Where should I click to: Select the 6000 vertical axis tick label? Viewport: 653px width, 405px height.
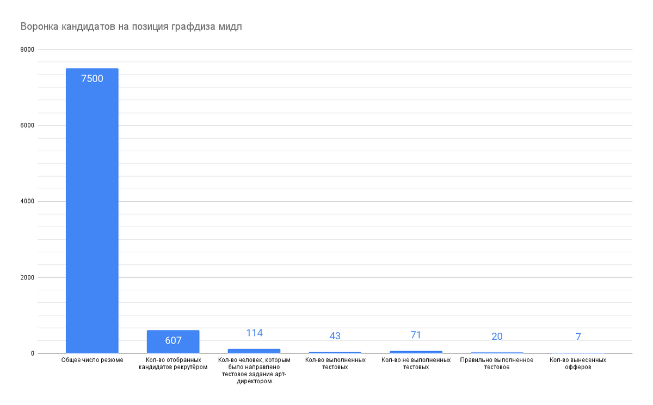click(x=27, y=126)
